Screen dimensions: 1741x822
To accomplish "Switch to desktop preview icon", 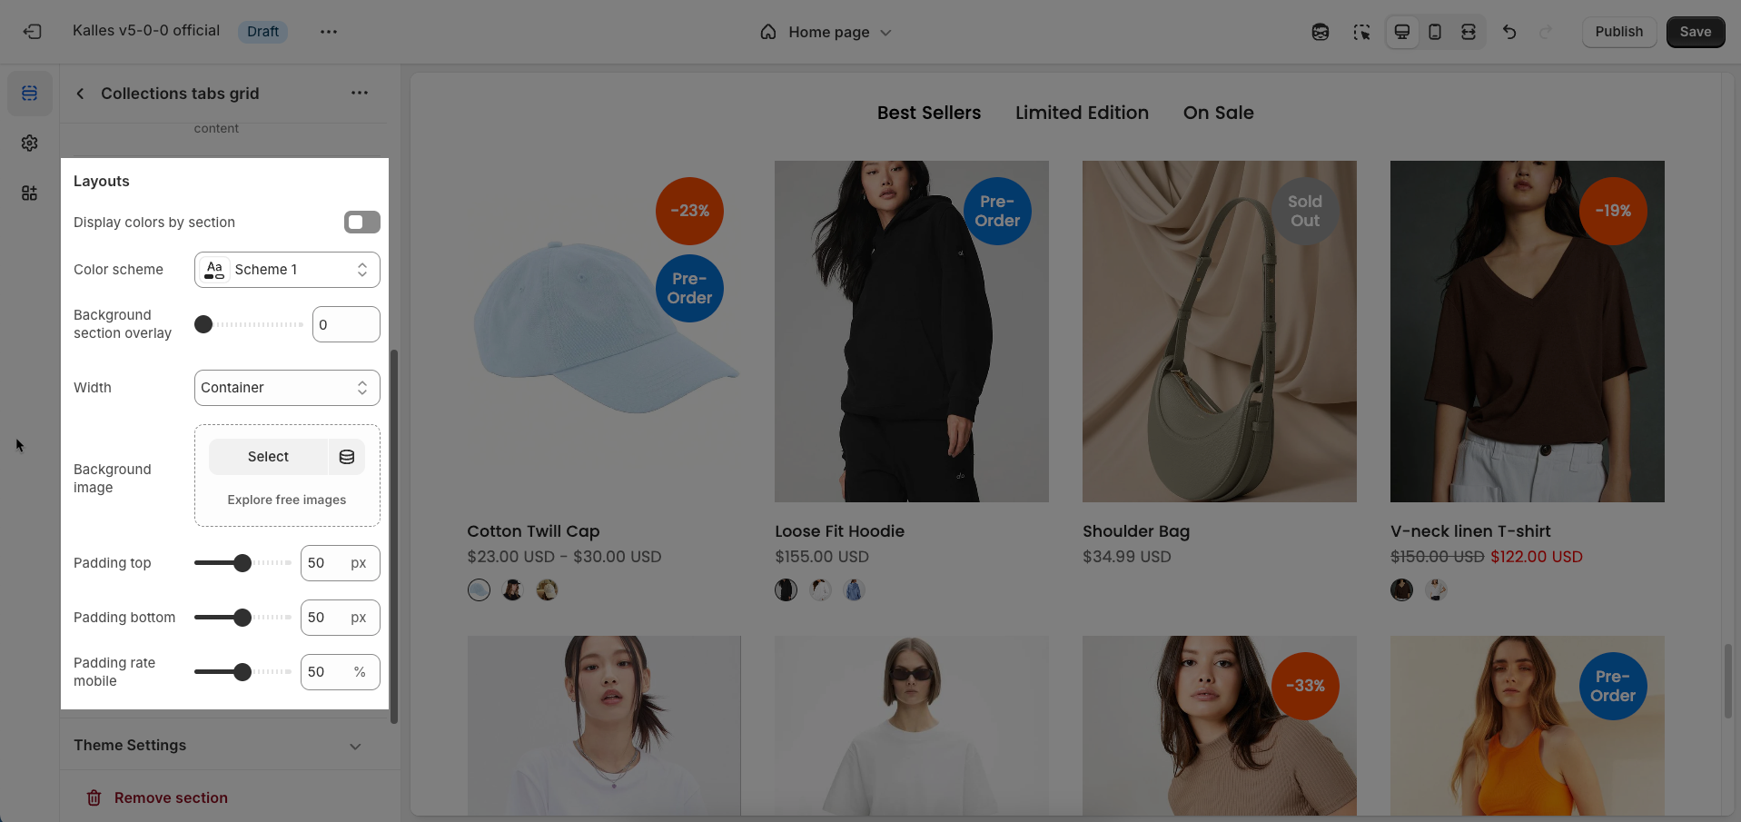I will click(1402, 32).
